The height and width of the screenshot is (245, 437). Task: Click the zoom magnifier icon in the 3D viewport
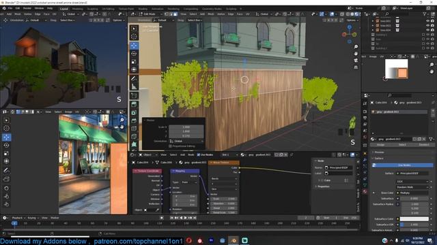[356, 47]
